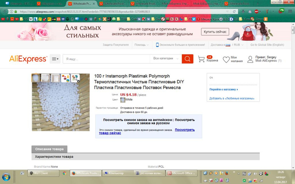Expand the Все категории dropdown
Image resolution: width=295 pixels, height=184 pixels.
pyautogui.click(x=166, y=59)
